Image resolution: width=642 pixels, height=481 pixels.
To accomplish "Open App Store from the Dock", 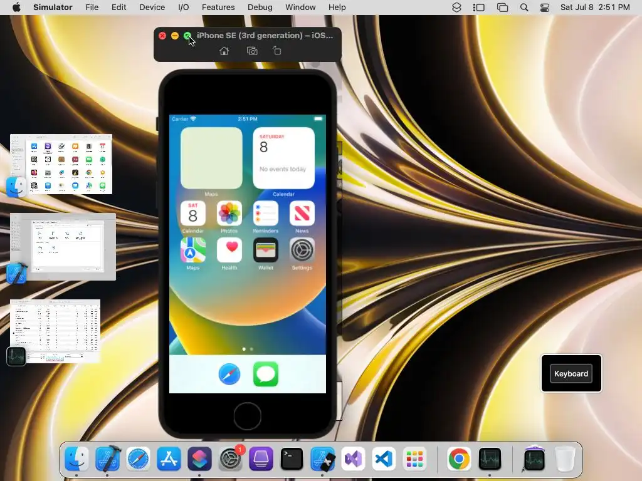I will pos(169,459).
